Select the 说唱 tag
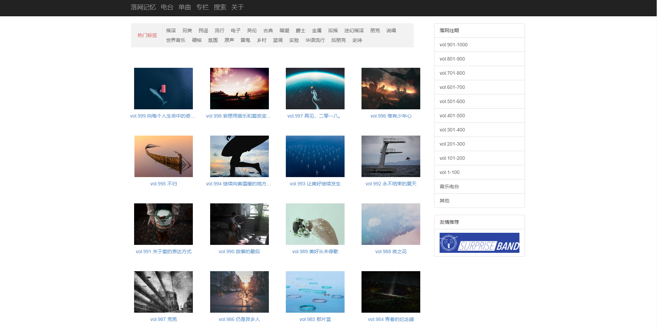The image size is (657, 331). (391, 30)
